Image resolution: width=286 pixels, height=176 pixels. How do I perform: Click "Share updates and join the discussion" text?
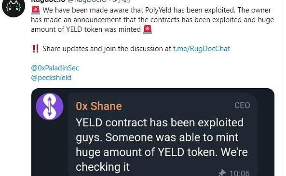[x=107, y=49]
